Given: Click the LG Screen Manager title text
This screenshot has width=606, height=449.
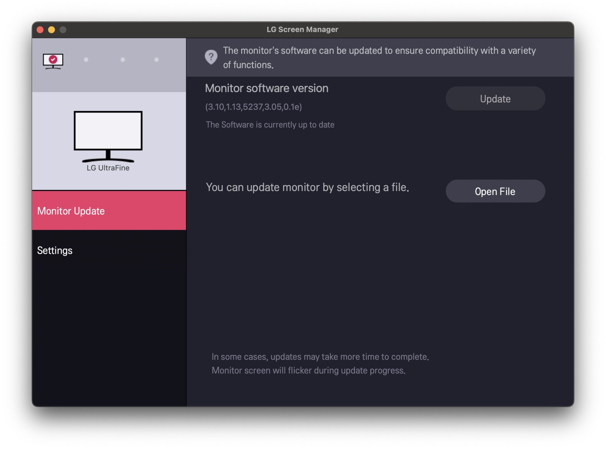Looking at the screenshot, I should click(x=302, y=29).
